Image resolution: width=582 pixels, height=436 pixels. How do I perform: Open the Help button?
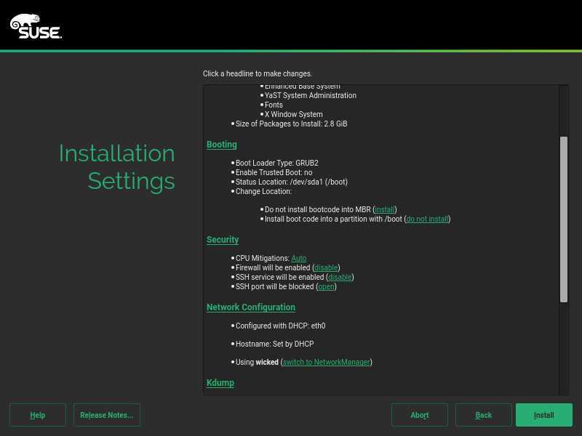pyautogui.click(x=38, y=415)
